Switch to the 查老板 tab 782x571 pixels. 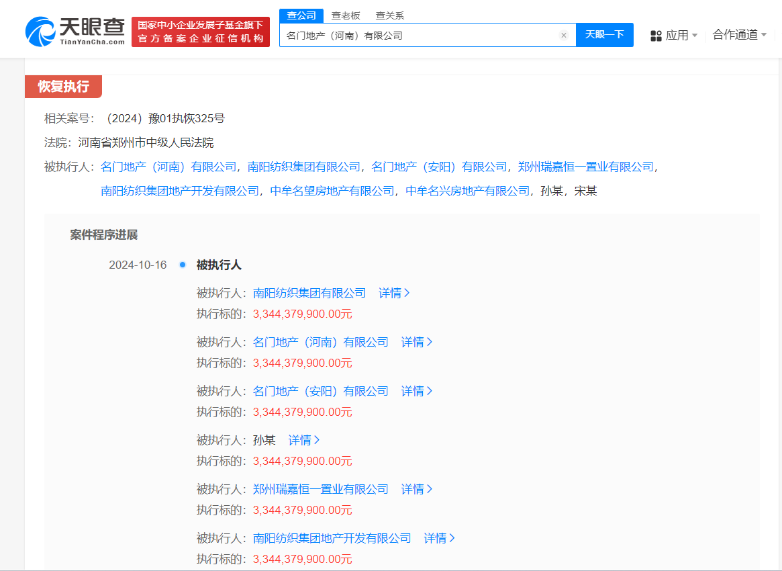pos(346,15)
